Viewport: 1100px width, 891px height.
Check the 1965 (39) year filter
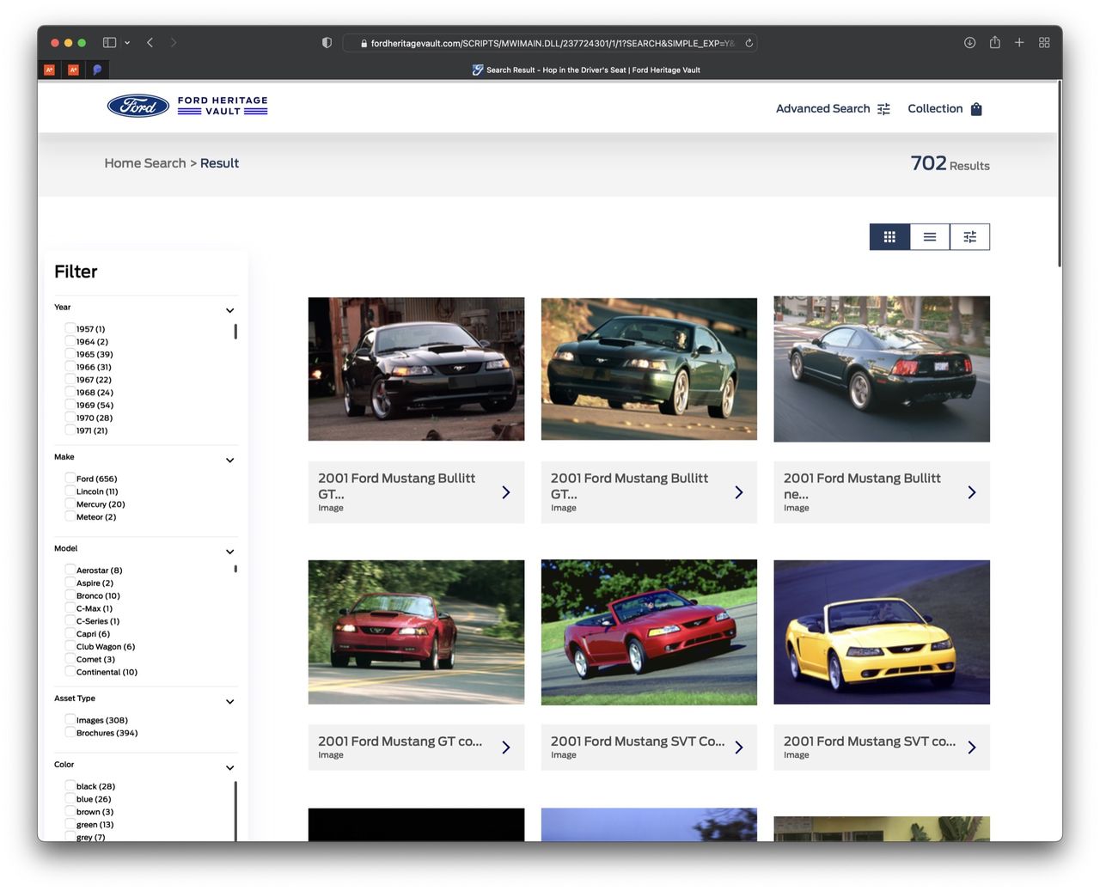[70, 354]
